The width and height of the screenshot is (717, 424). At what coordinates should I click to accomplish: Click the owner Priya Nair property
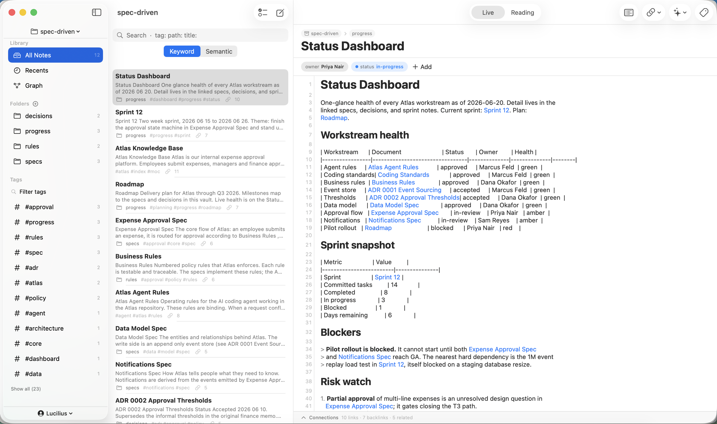coord(324,67)
